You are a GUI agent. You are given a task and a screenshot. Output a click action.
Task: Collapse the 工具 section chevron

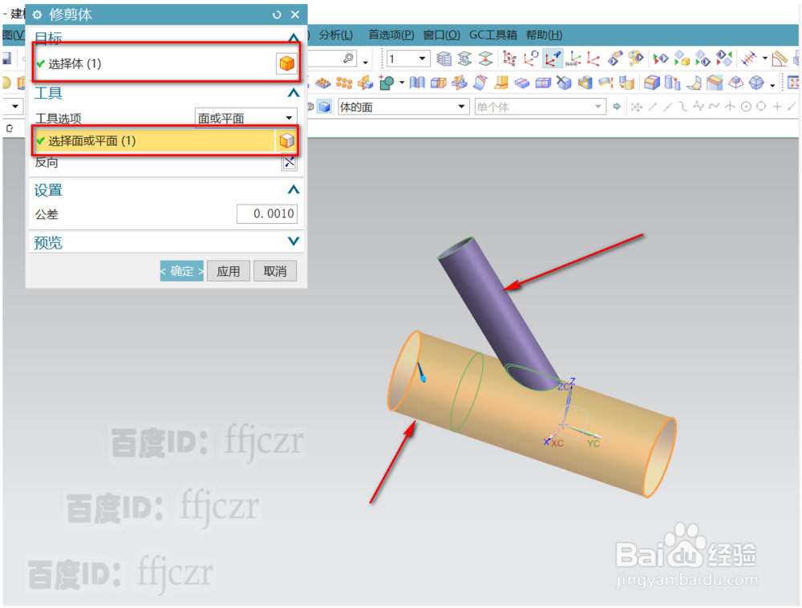point(294,92)
